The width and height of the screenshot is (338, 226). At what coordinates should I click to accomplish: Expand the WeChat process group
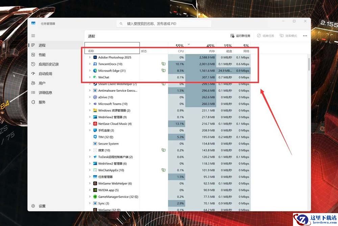click(x=90, y=77)
